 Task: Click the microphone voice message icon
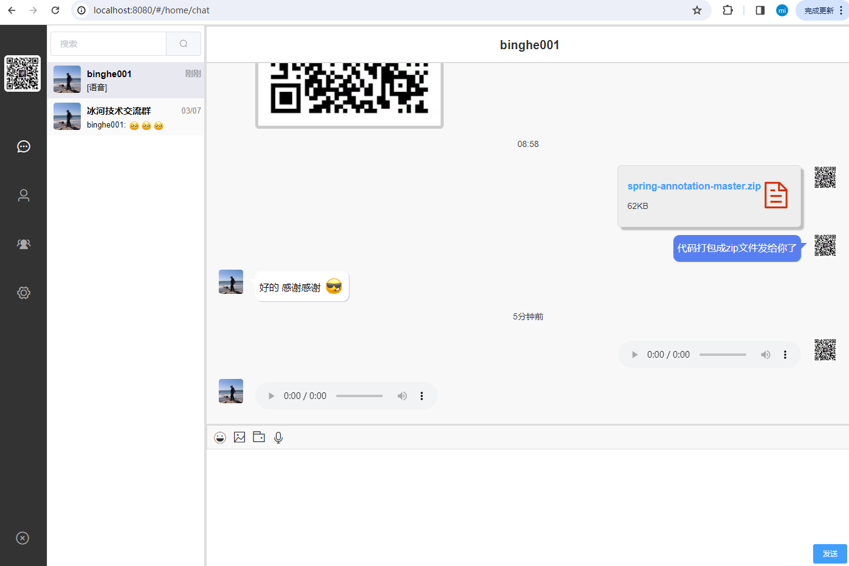click(x=278, y=437)
